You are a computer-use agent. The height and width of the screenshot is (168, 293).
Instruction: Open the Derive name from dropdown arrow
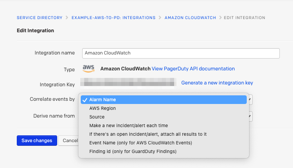(x=250, y=116)
